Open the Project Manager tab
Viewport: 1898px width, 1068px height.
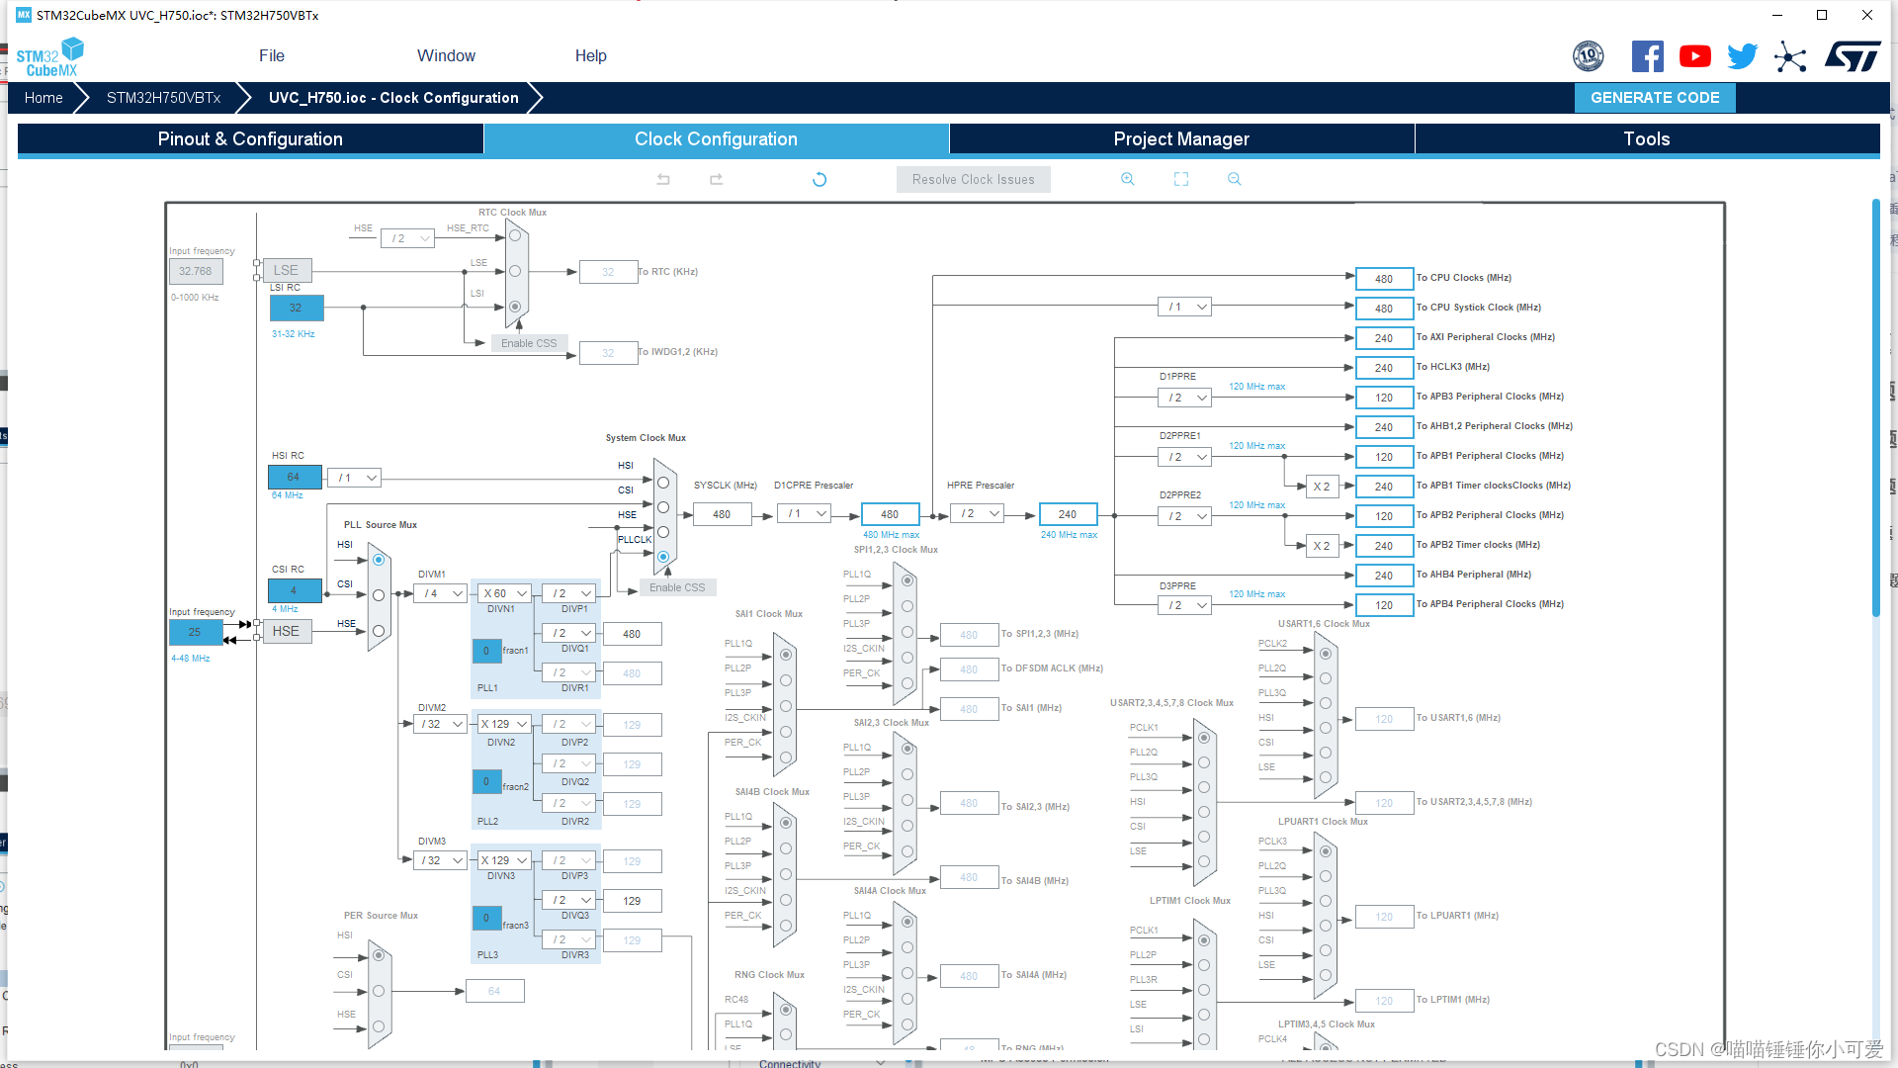tap(1181, 139)
